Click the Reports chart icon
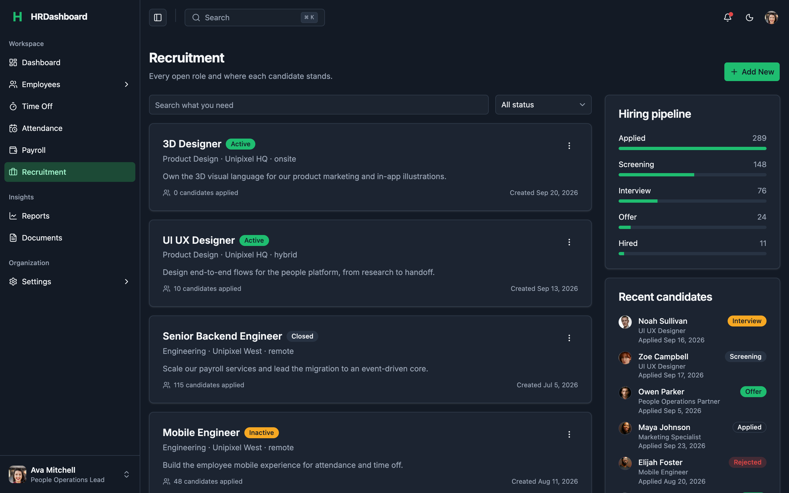Screen dimensions: 789x493 click(13, 216)
